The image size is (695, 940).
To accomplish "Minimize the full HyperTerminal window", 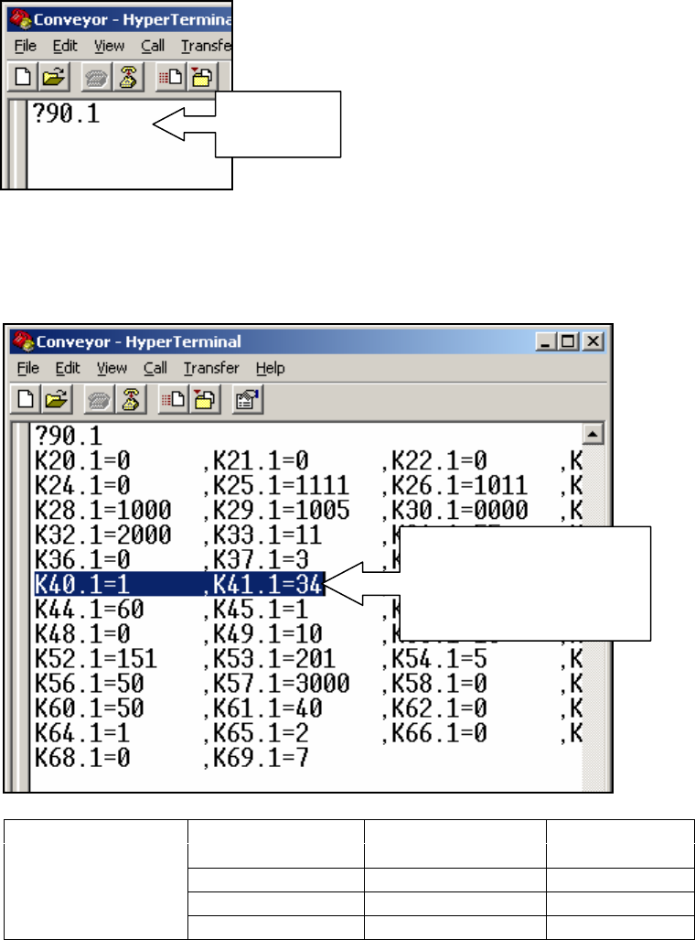I will [545, 341].
